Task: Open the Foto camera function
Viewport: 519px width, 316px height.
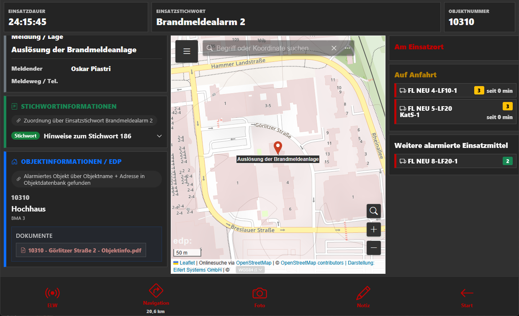Action: (x=259, y=297)
